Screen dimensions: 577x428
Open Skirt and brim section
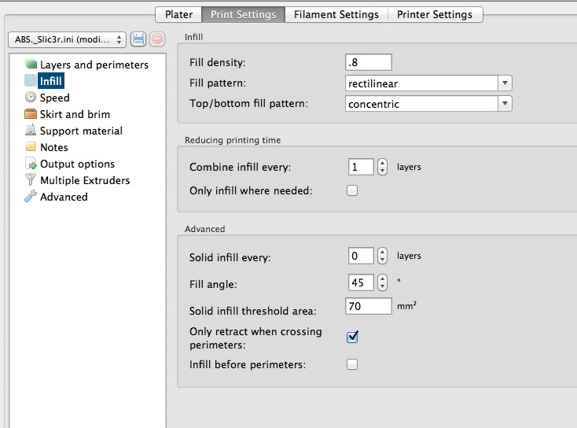pos(75,114)
